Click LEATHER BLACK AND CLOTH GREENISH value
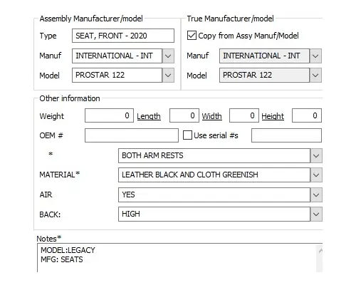 [x=190, y=175]
